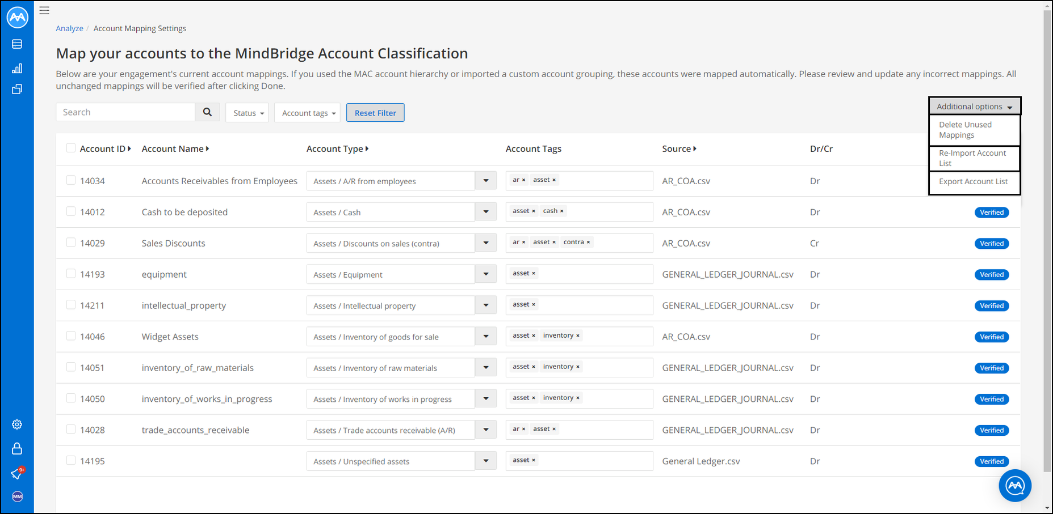Click Verified badge for account 14195
Screen dimensions: 1053x514
point(992,461)
